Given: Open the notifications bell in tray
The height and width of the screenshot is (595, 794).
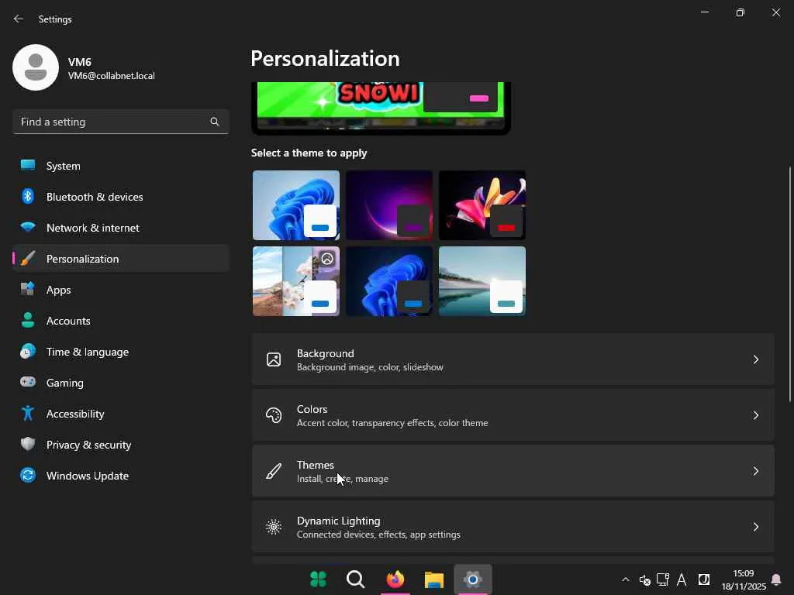Looking at the screenshot, I should 775,580.
